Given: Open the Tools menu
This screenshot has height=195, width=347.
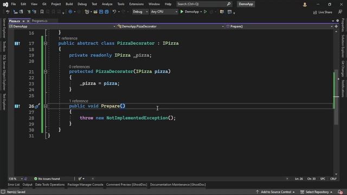Looking at the screenshot, I should (x=121, y=4).
